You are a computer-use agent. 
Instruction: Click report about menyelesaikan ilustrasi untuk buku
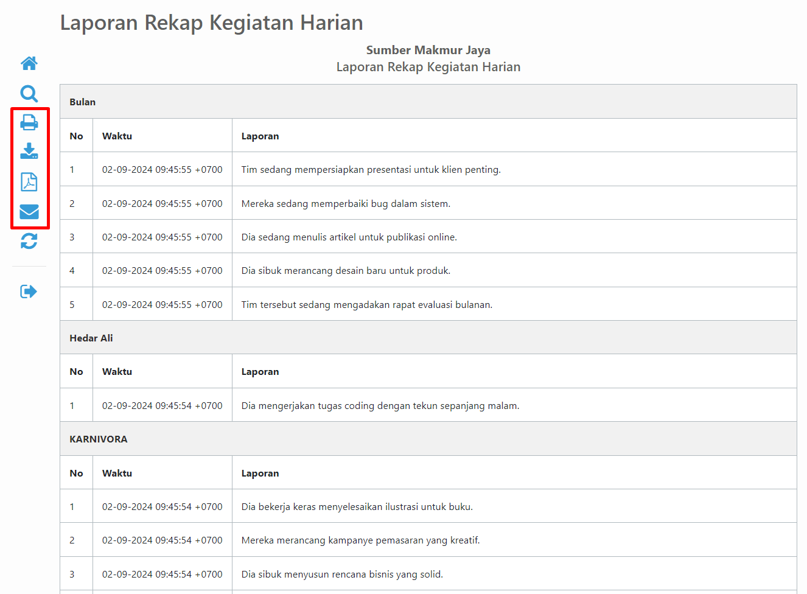[x=357, y=507]
